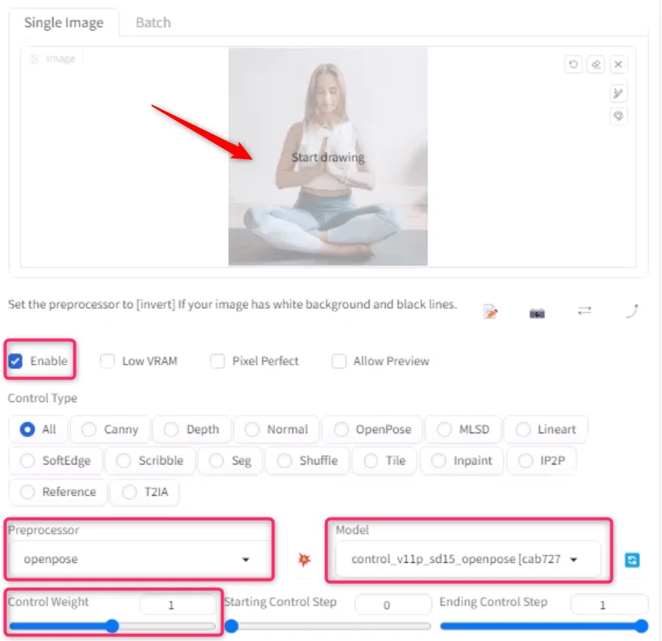Image resolution: width=662 pixels, height=641 pixels.
Task: Select the Inpaint control type
Action: [x=462, y=461]
